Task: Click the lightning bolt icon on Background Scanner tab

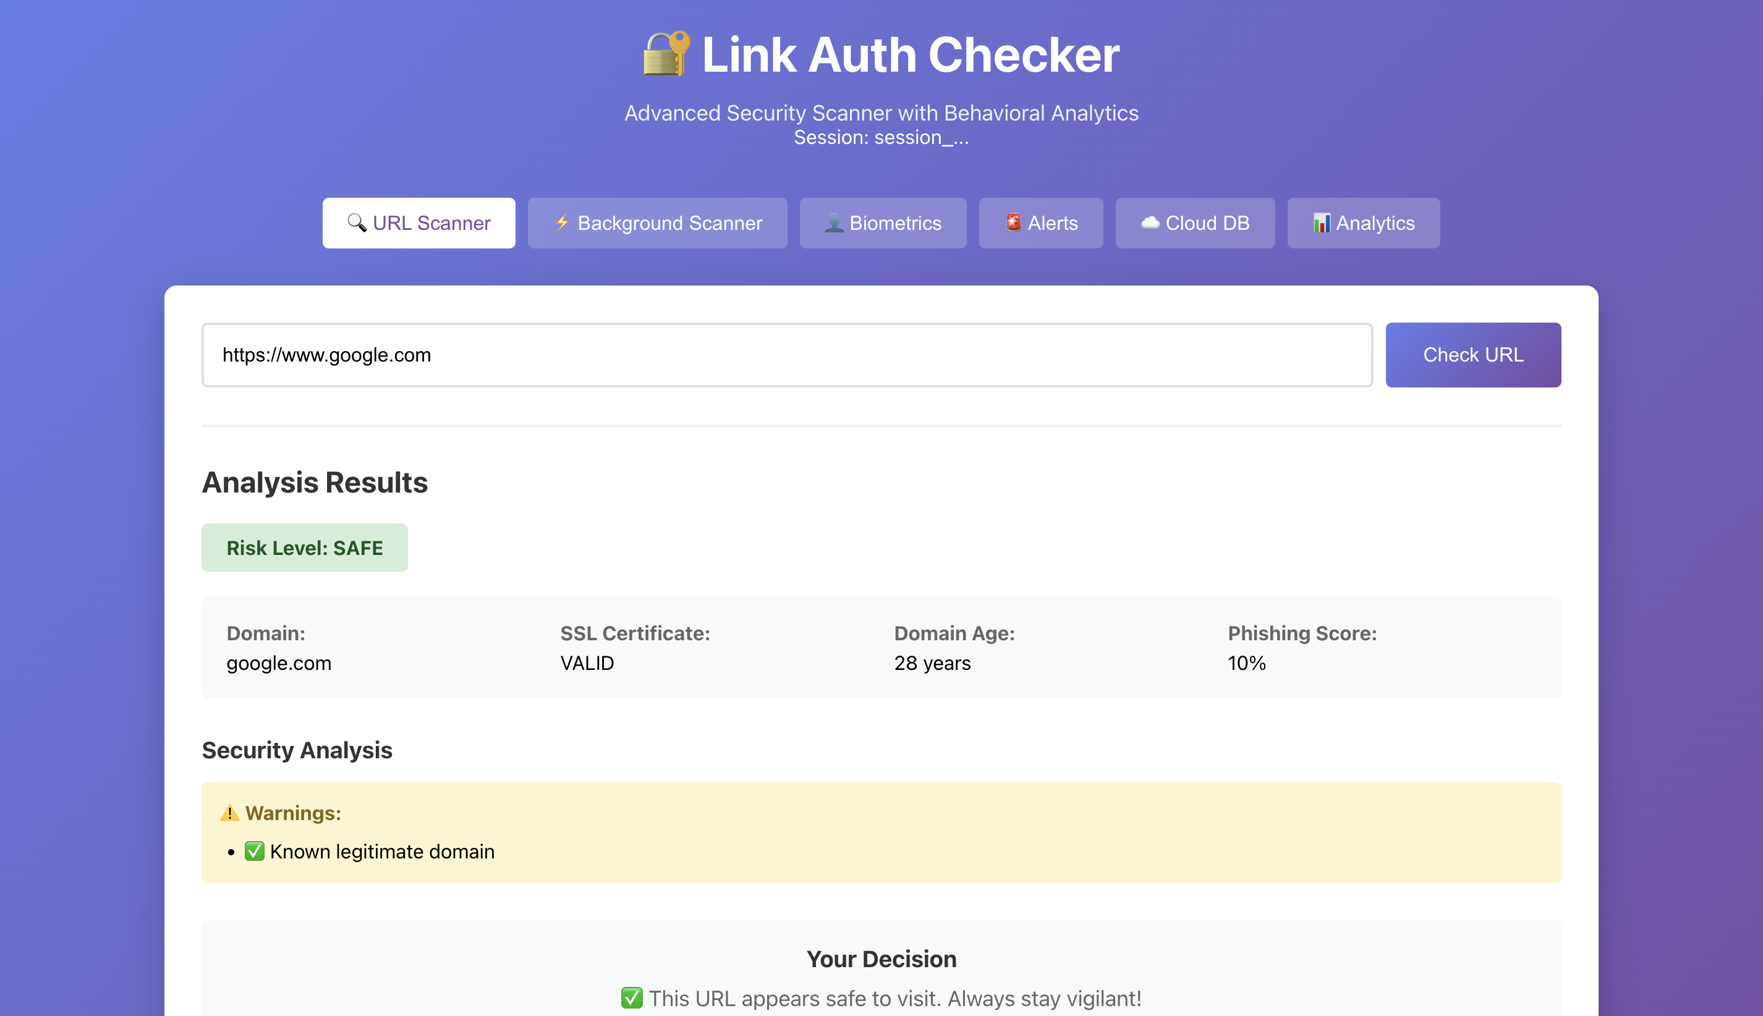Action: [562, 222]
